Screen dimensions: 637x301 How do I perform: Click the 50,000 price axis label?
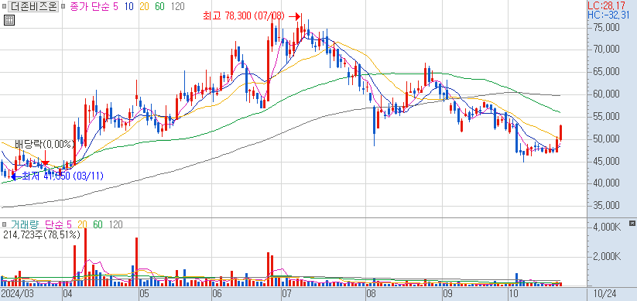click(x=606, y=139)
